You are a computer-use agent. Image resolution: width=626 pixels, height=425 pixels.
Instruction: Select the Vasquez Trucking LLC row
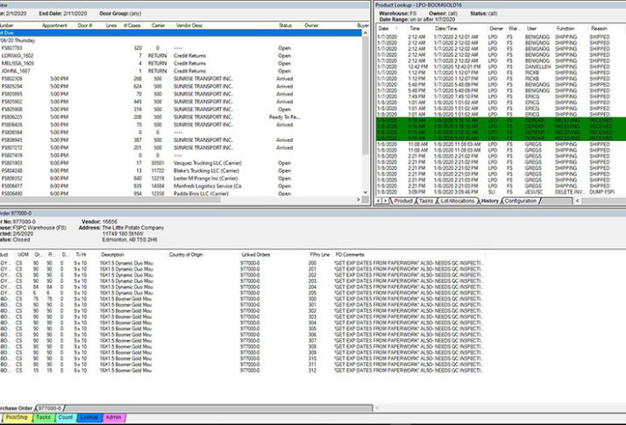pos(181,163)
